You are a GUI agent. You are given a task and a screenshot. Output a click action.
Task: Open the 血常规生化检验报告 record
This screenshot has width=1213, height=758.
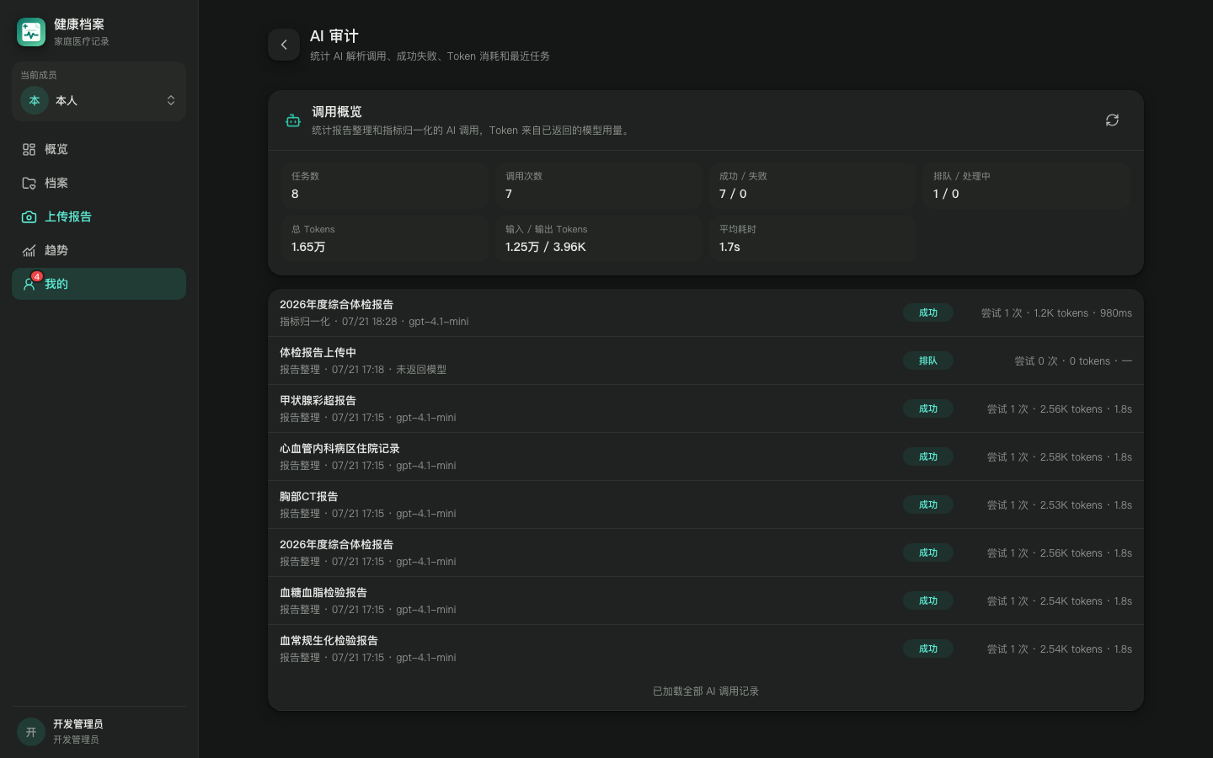(706, 649)
